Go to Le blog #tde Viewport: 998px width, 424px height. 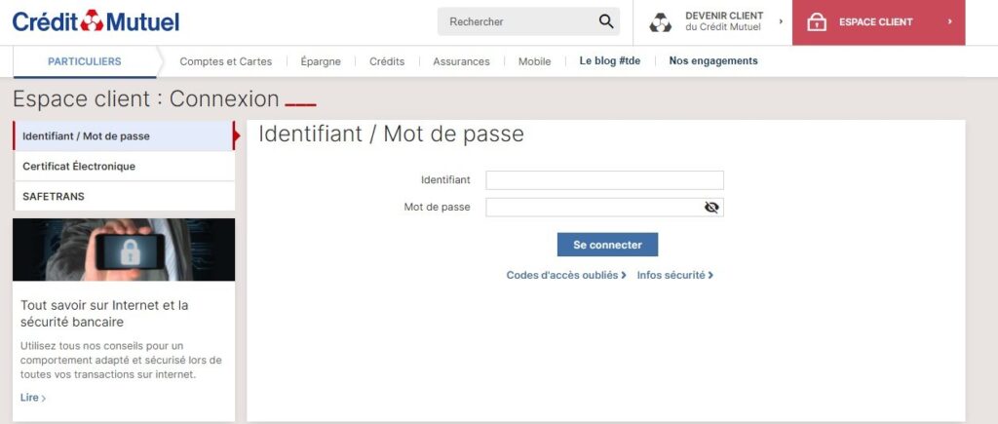coord(610,61)
